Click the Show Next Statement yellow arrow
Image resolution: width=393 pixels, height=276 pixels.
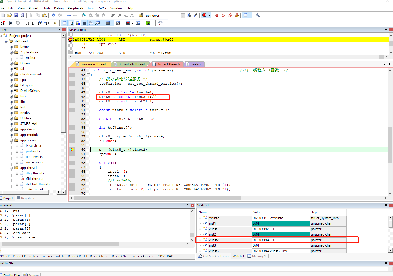pos(55,23)
